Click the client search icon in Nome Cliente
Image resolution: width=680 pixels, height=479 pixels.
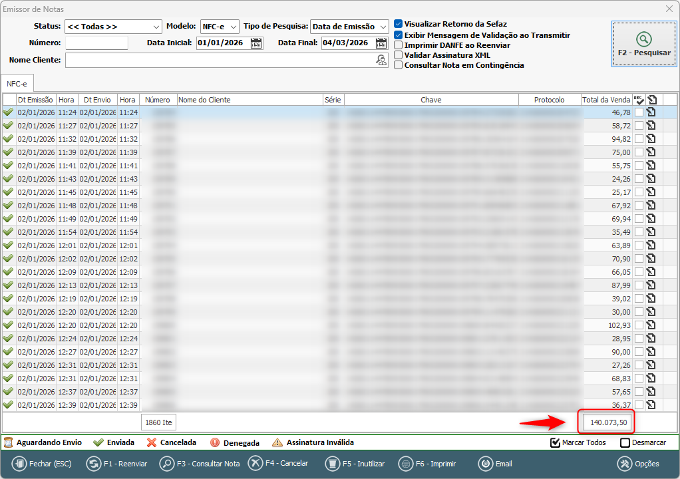click(x=381, y=61)
